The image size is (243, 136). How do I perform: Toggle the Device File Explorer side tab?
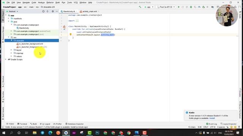240,110
